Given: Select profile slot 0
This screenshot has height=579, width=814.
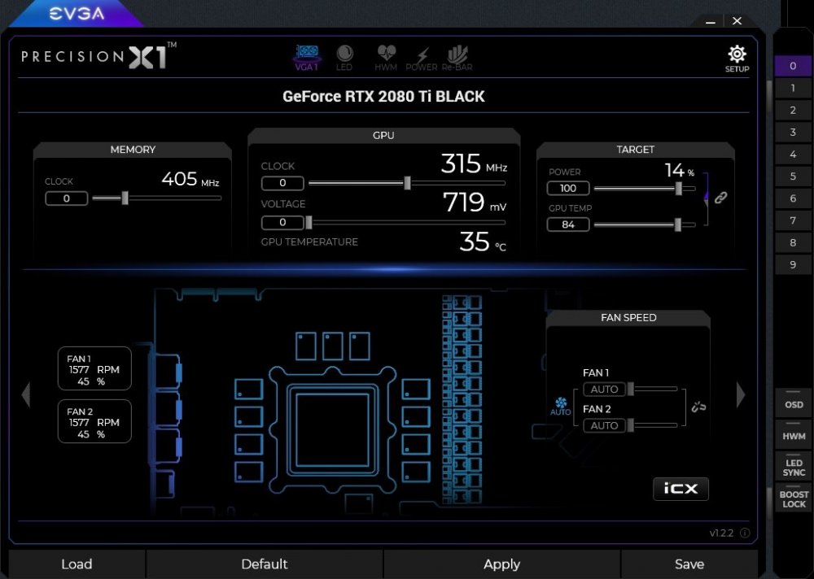Looking at the screenshot, I should (793, 65).
